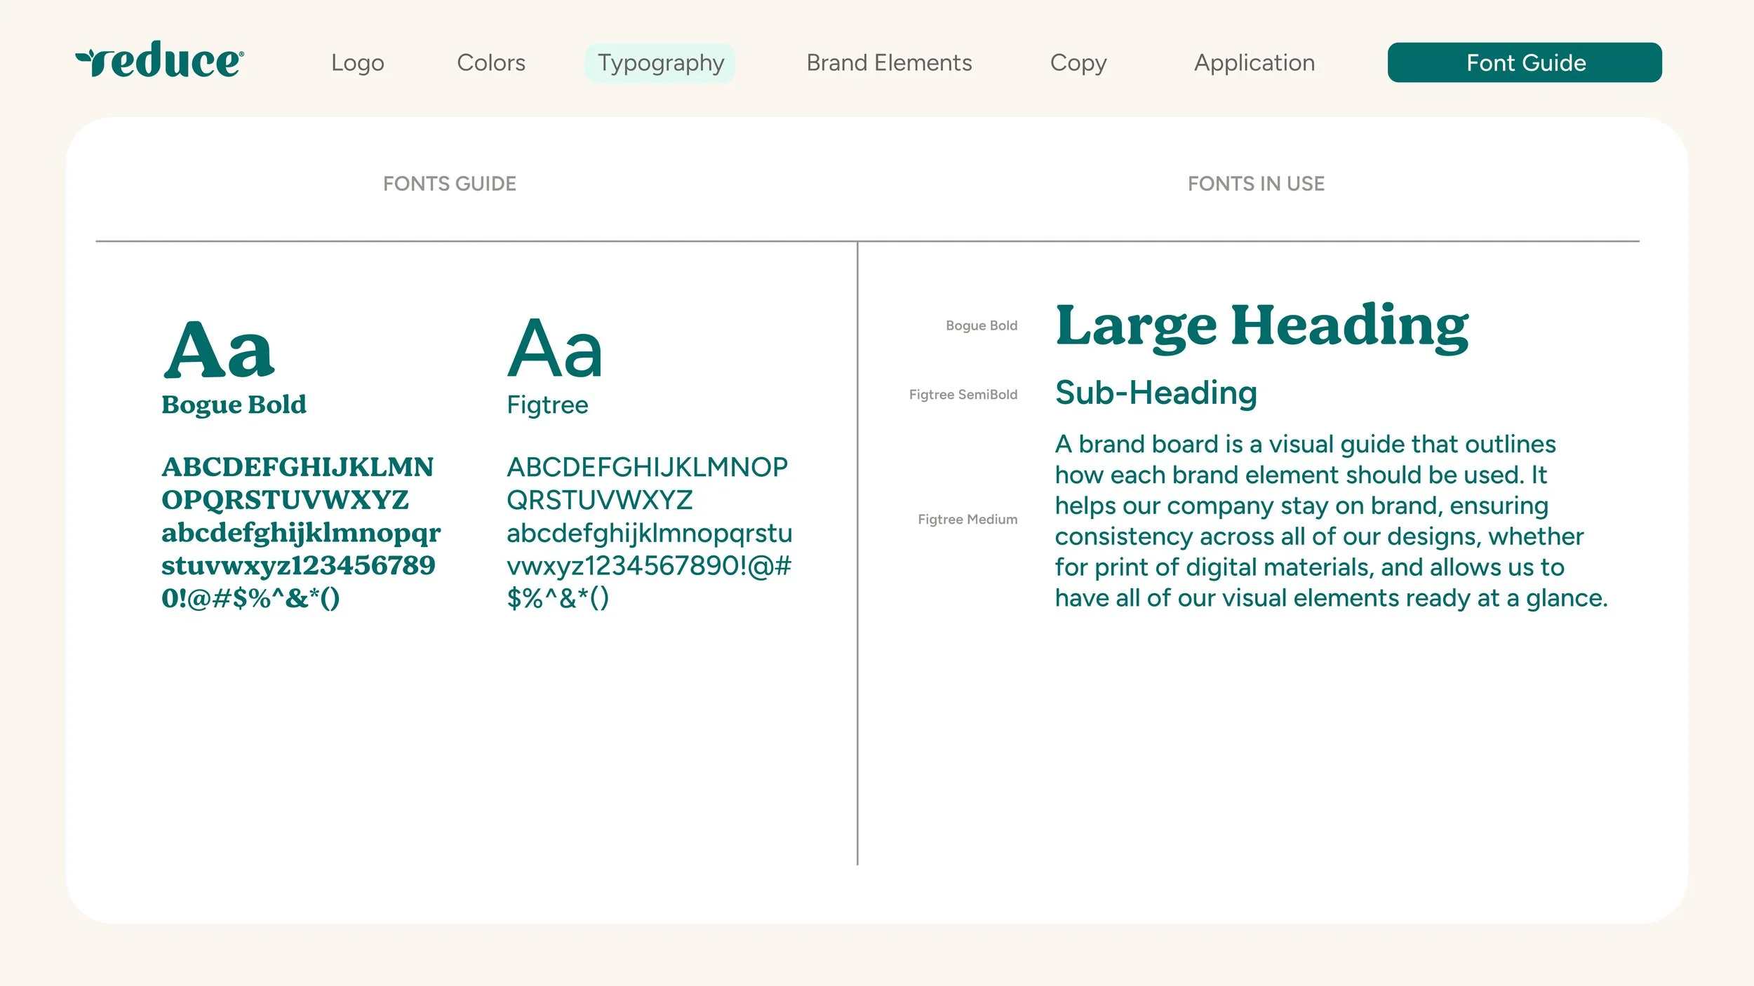This screenshot has height=986, width=1754.
Task: Open the Colors section
Action: point(490,62)
